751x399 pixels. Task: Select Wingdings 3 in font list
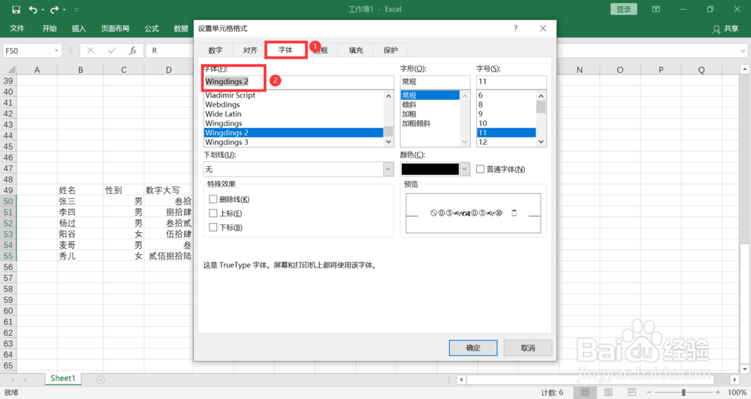click(x=227, y=142)
